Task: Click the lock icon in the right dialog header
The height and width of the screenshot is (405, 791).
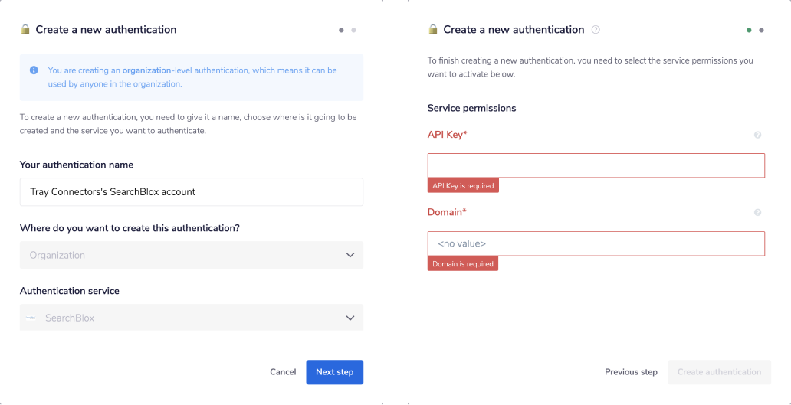Action: pyautogui.click(x=433, y=30)
